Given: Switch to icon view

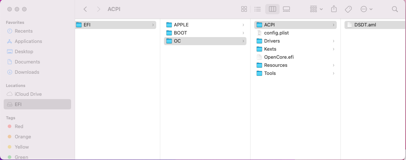Looking at the screenshot, I should coord(244,9).
